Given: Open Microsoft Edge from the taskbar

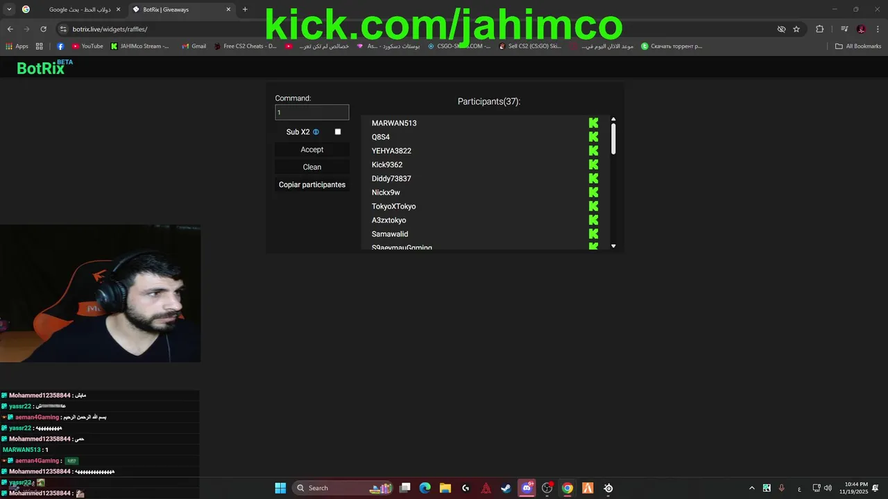Looking at the screenshot, I should (x=425, y=488).
